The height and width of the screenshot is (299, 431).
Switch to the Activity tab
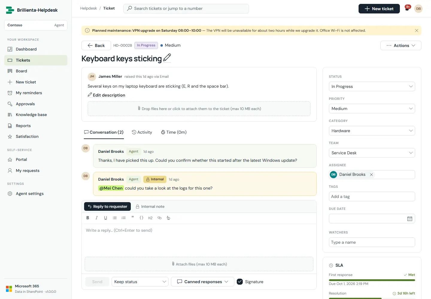pos(142,132)
